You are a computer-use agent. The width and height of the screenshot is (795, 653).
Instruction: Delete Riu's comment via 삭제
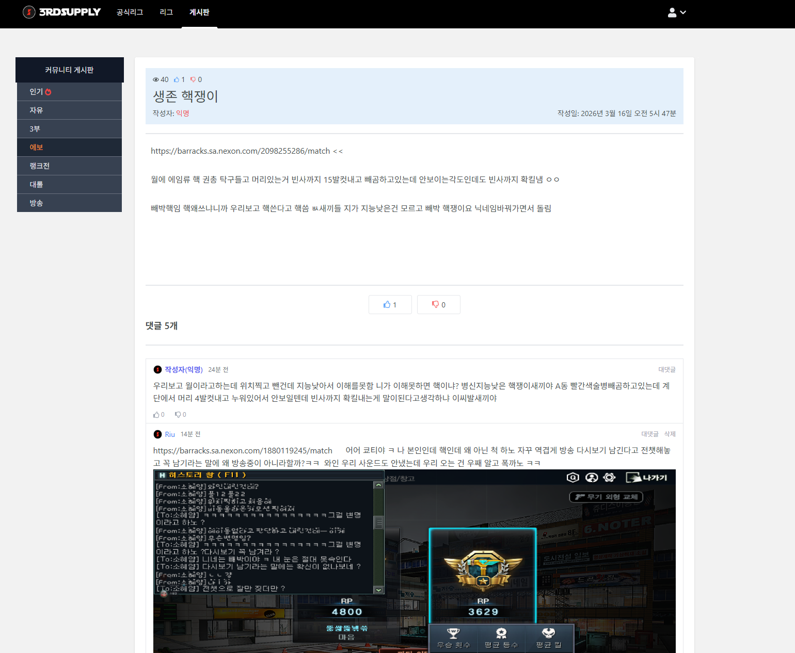tap(670, 434)
